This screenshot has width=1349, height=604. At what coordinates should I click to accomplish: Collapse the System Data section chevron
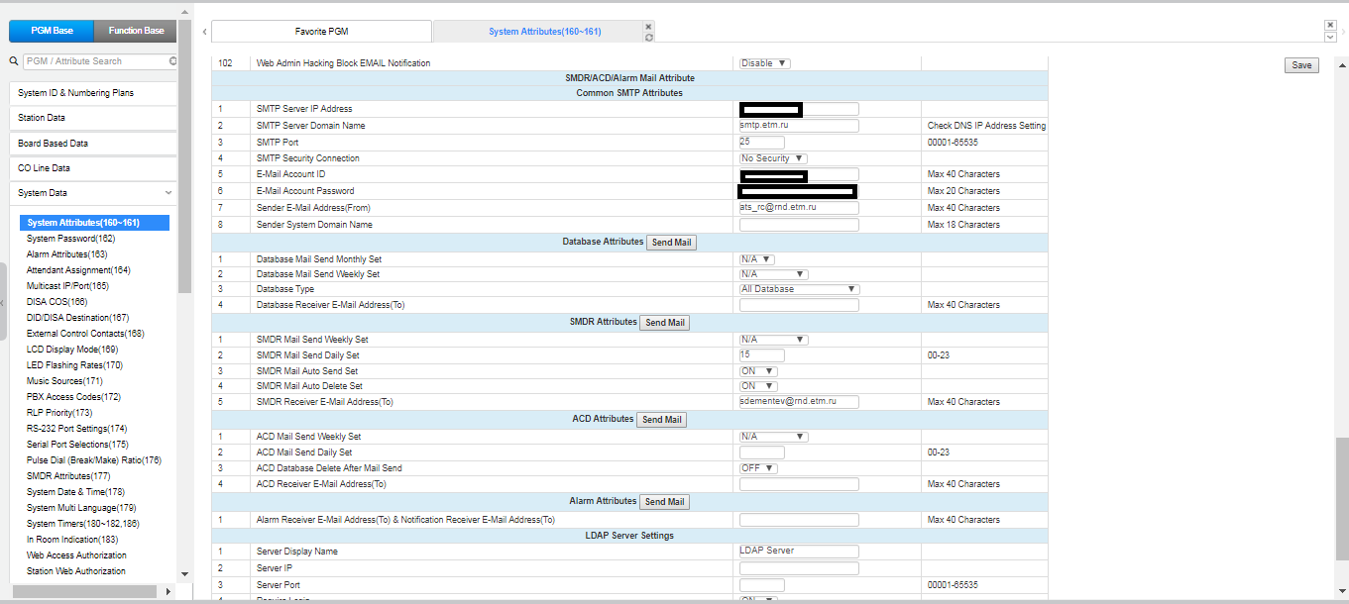click(x=168, y=193)
